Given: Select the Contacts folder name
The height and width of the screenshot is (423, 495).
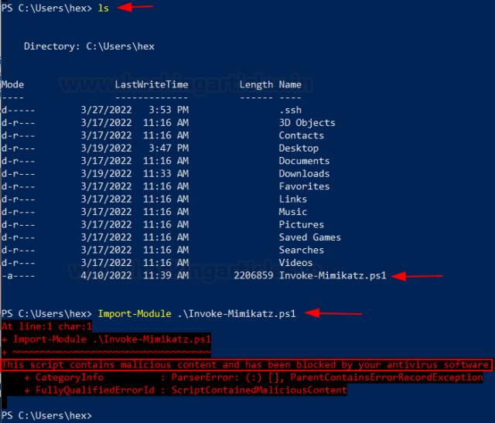Looking at the screenshot, I should tap(301, 135).
